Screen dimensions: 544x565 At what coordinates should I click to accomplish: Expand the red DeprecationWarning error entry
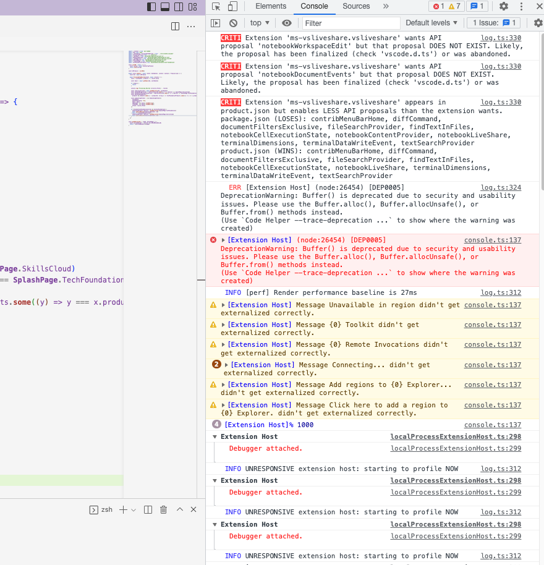click(x=223, y=240)
